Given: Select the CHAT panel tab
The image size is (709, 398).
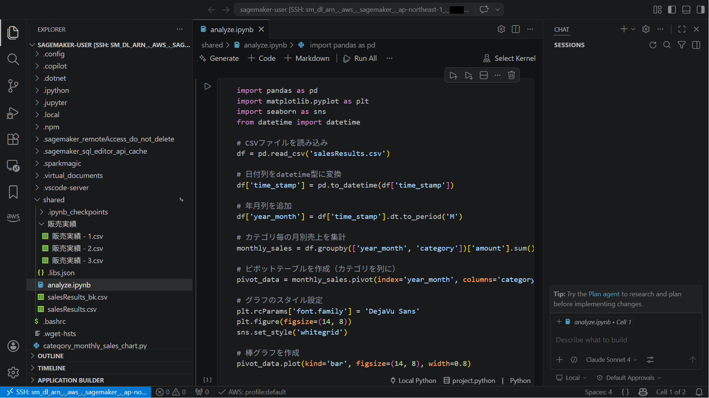Looking at the screenshot, I should tap(561, 29).
